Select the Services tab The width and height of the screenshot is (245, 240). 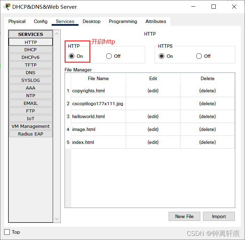(65, 21)
